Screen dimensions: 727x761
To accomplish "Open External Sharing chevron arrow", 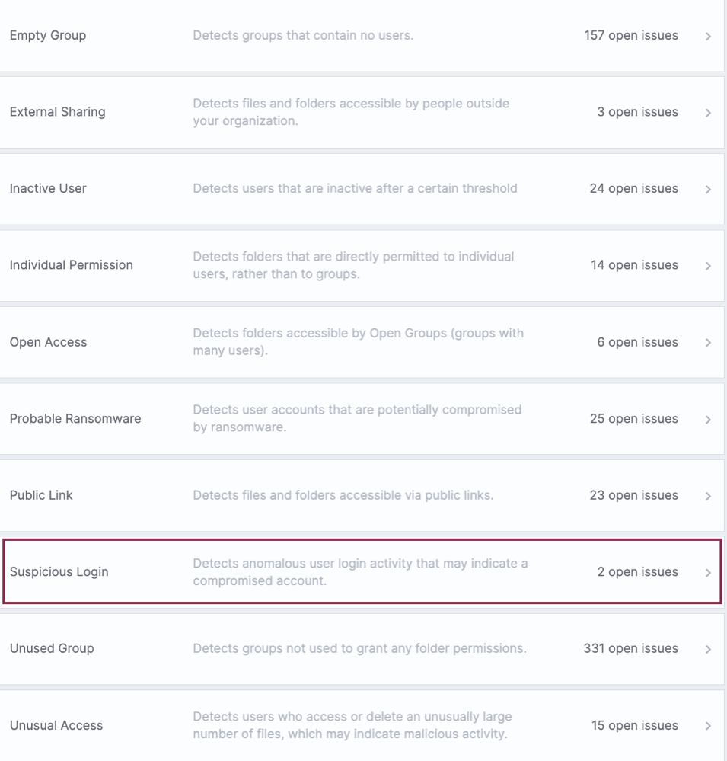I will tap(708, 113).
